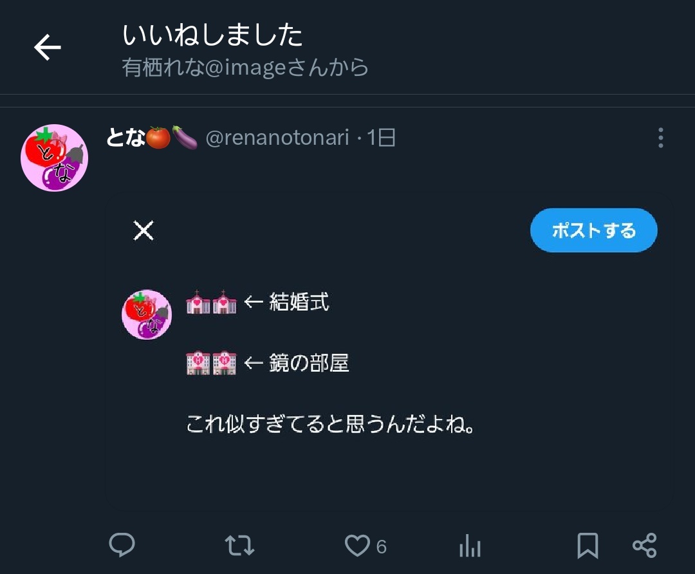Click the @renanotonari handle
695x574 pixels.
(x=277, y=138)
